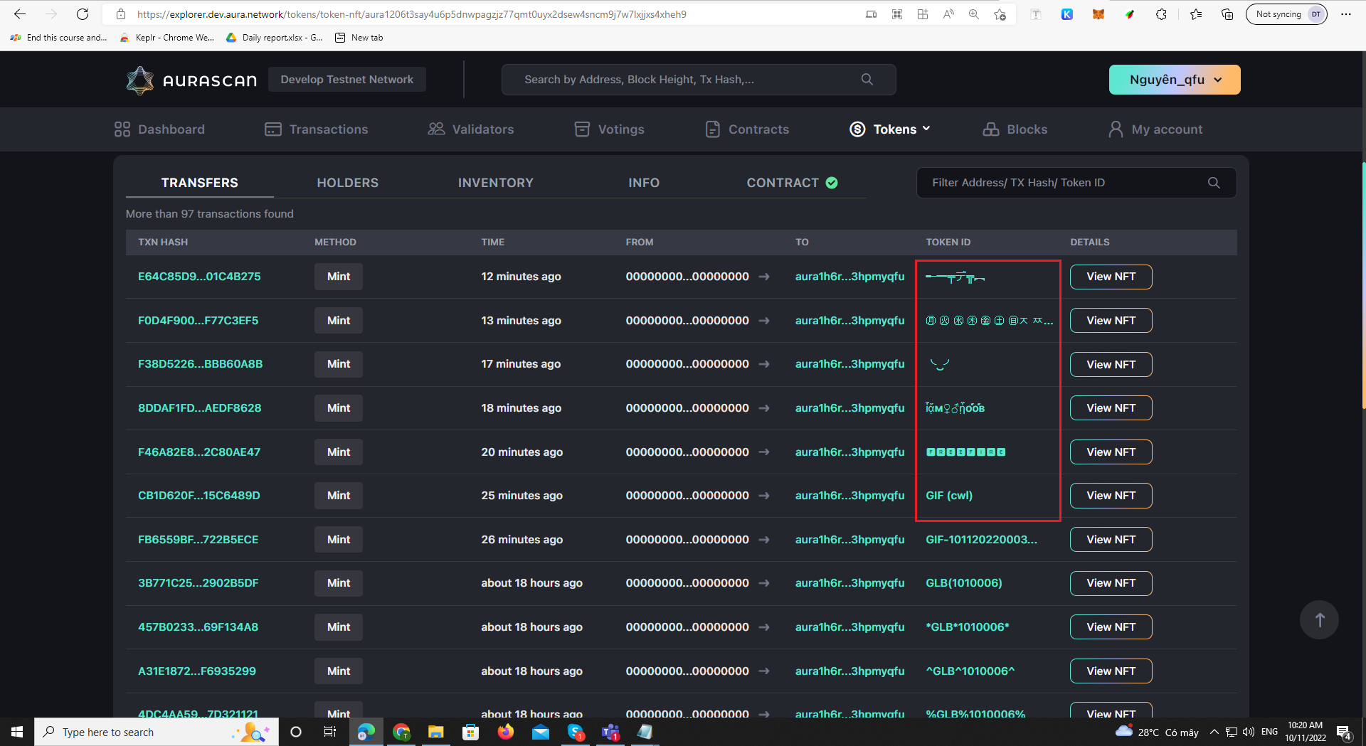Image resolution: width=1366 pixels, height=746 pixels.
Task: Click the verified checkmark on Contract tab
Action: [832, 182]
